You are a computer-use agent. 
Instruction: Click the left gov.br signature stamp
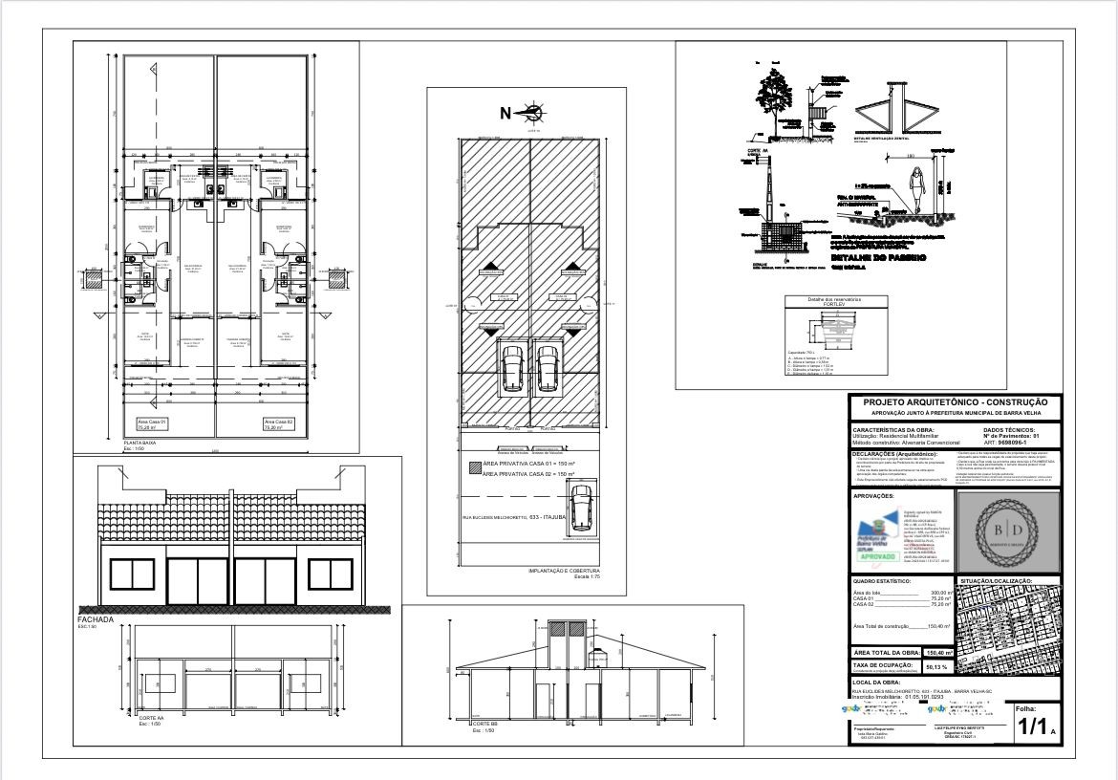tap(877, 710)
